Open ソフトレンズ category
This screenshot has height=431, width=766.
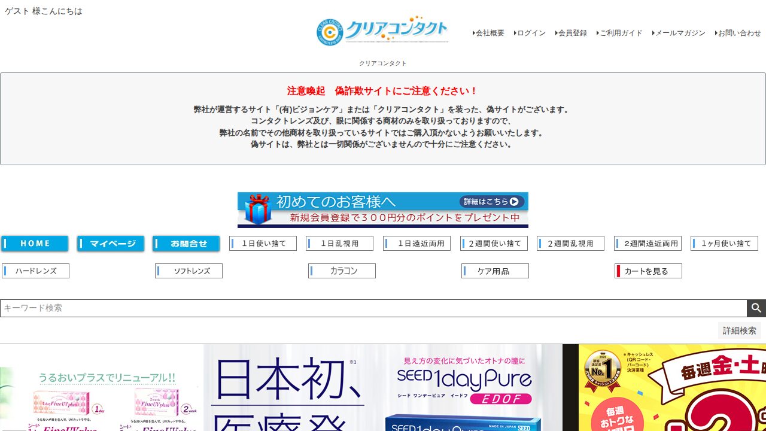tap(189, 271)
